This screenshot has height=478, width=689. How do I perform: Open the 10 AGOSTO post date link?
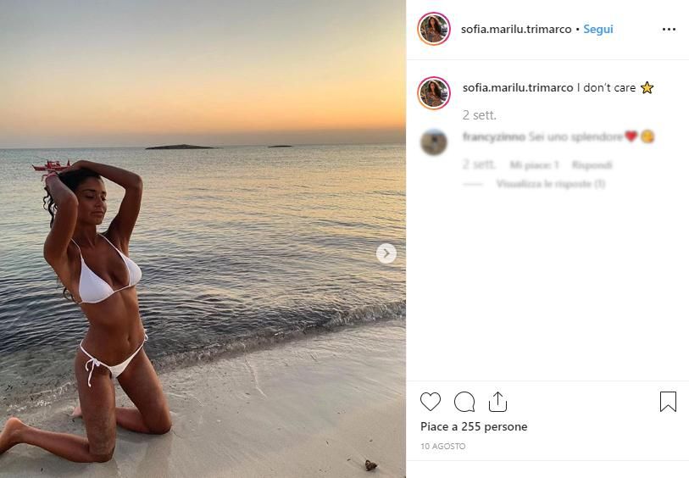pos(443,446)
